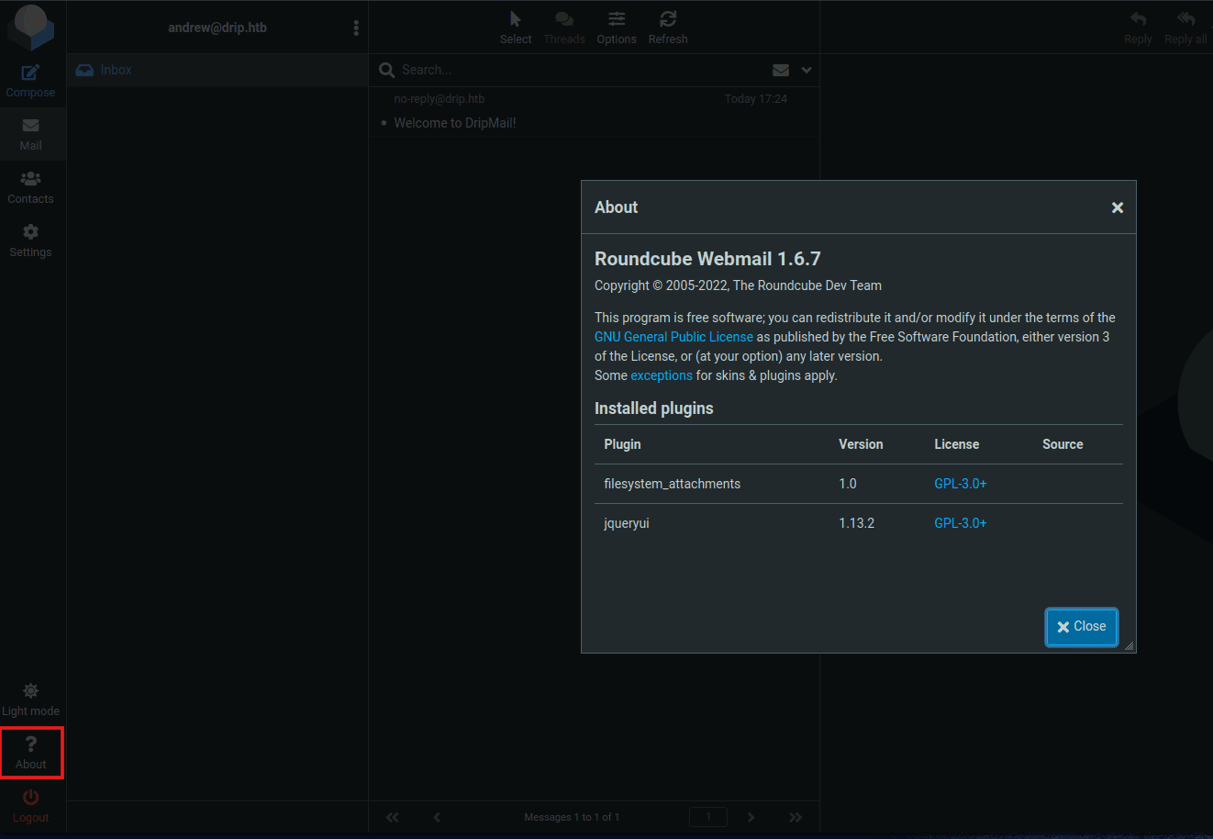The height and width of the screenshot is (839, 1213).
Task: Go to the Mail section
Action: 30,134
